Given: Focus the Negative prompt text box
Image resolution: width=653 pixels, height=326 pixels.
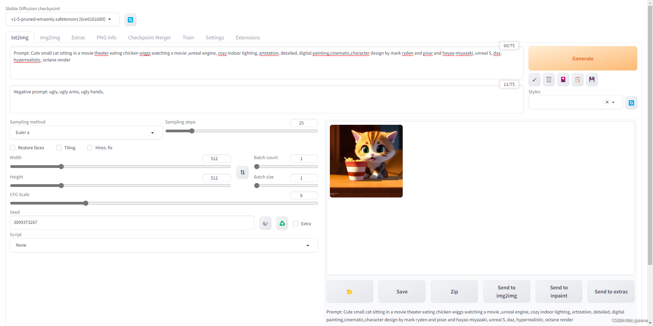Looking at the screenshot, I should (x=267, y=99).
